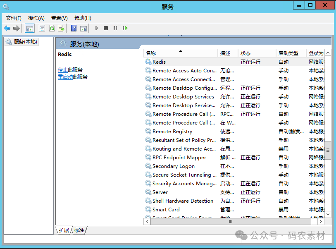
Task: Toggle the show/hide console tree icon
Action: pos(30,28)
